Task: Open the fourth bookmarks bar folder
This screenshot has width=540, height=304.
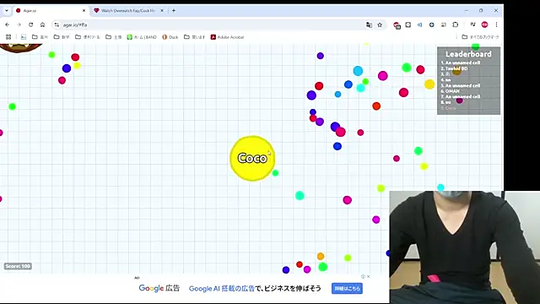Action: (114, 37)
